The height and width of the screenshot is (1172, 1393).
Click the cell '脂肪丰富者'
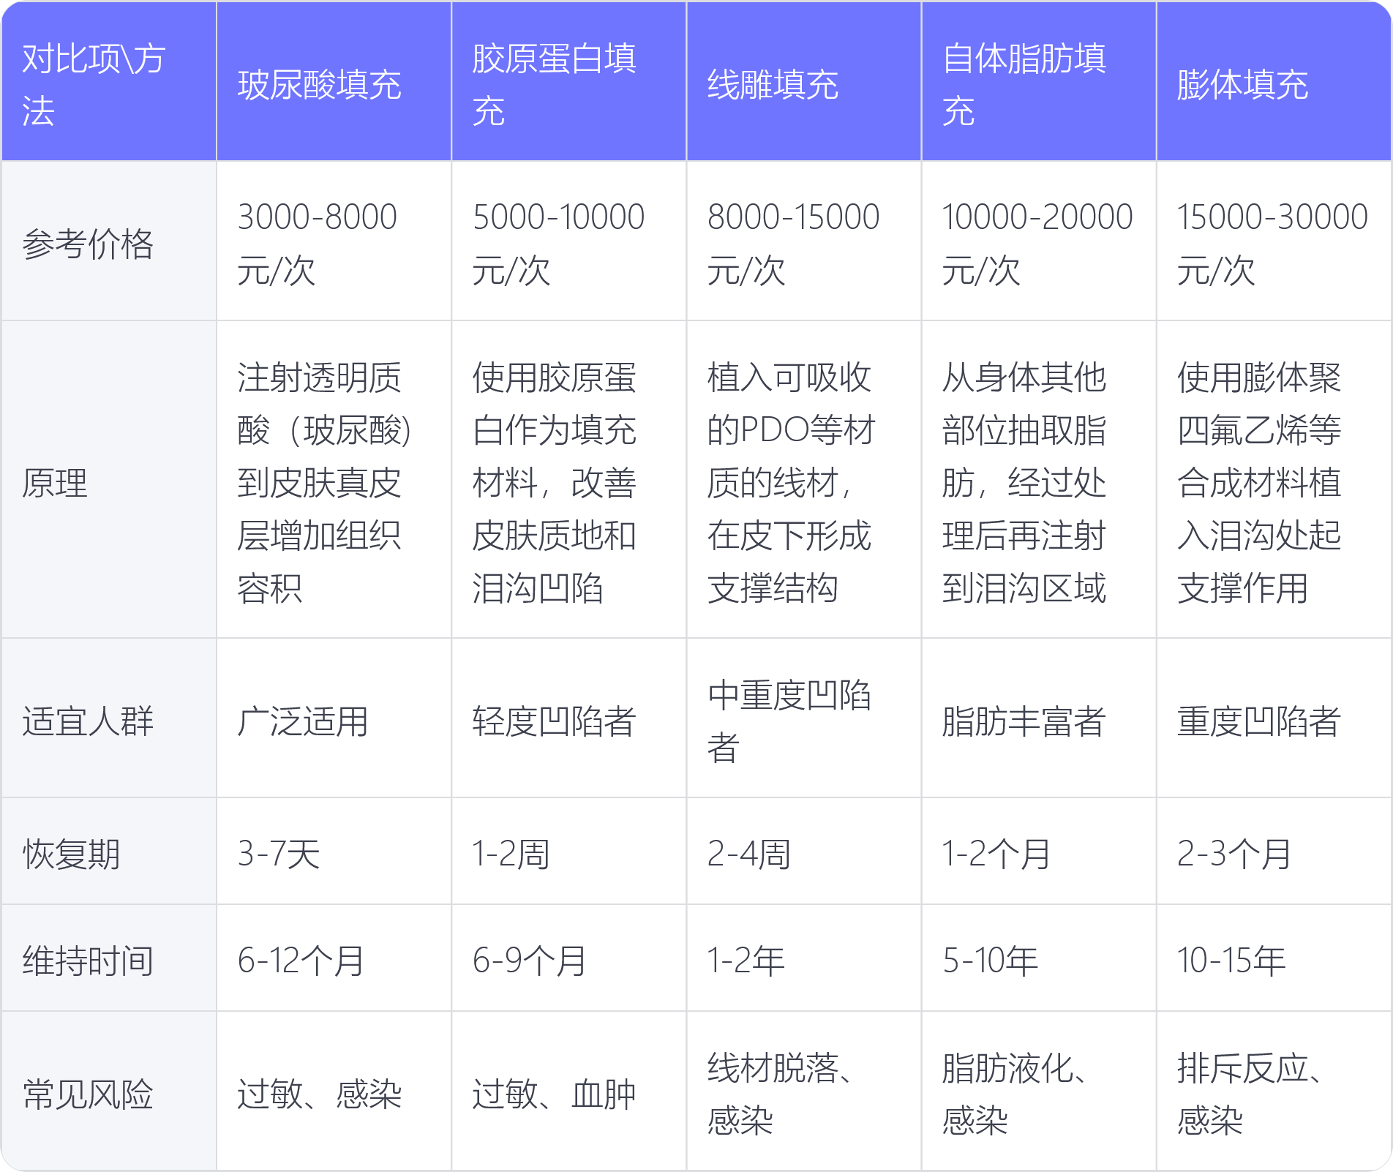pos(1038,718)
